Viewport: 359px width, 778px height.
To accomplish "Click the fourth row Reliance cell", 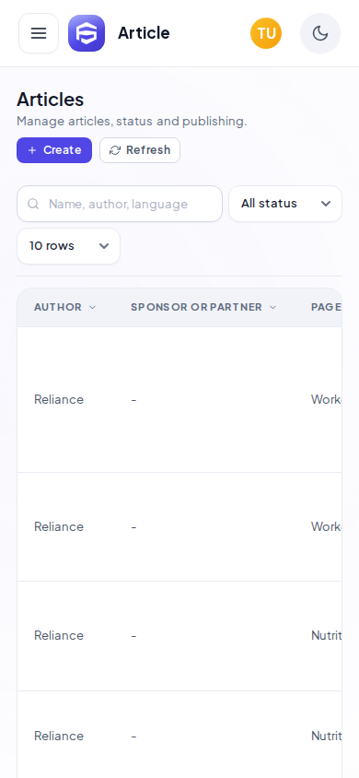I will [59, 736].
